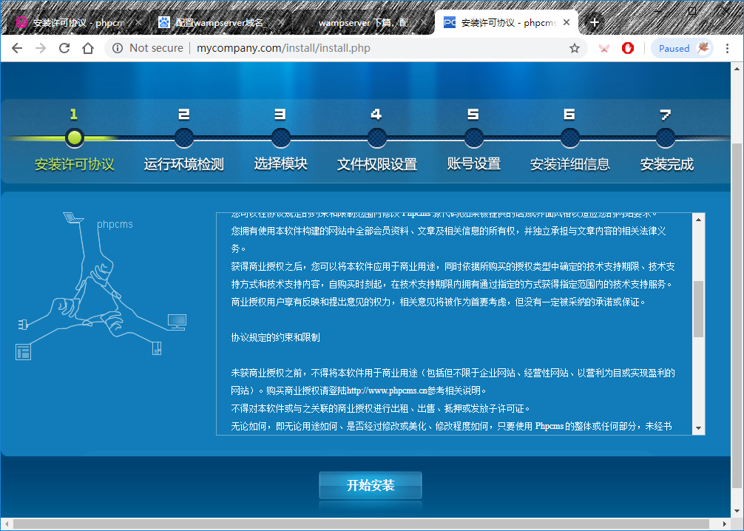Click page vertical scrollbar up arrow
Viewport: 744px width, 531px height.
(737, 69)
